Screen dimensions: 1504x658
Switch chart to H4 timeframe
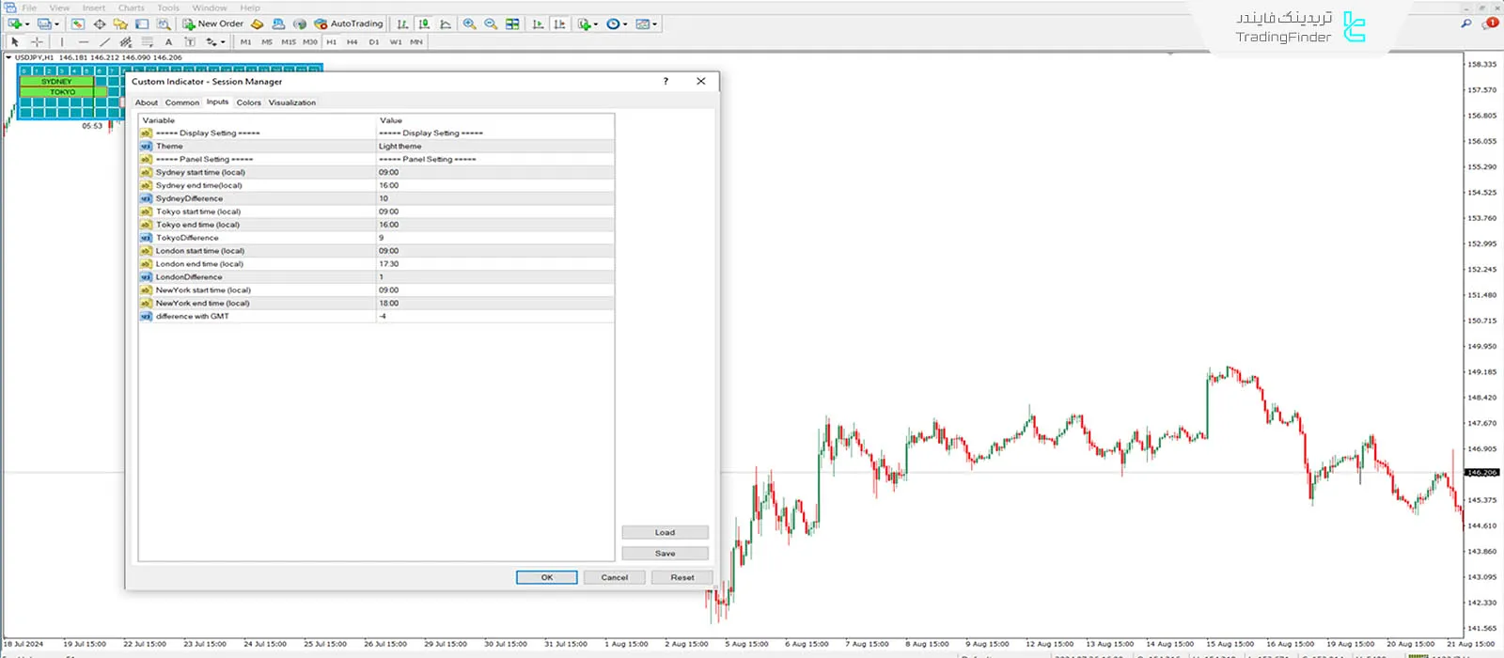352,42
